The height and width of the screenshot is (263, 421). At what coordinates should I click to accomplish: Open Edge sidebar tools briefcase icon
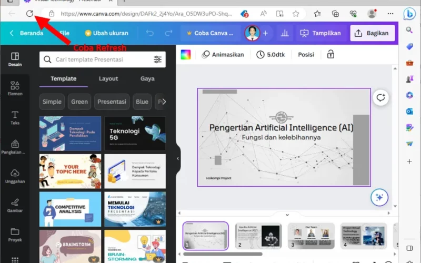click(x=409, y=63)
